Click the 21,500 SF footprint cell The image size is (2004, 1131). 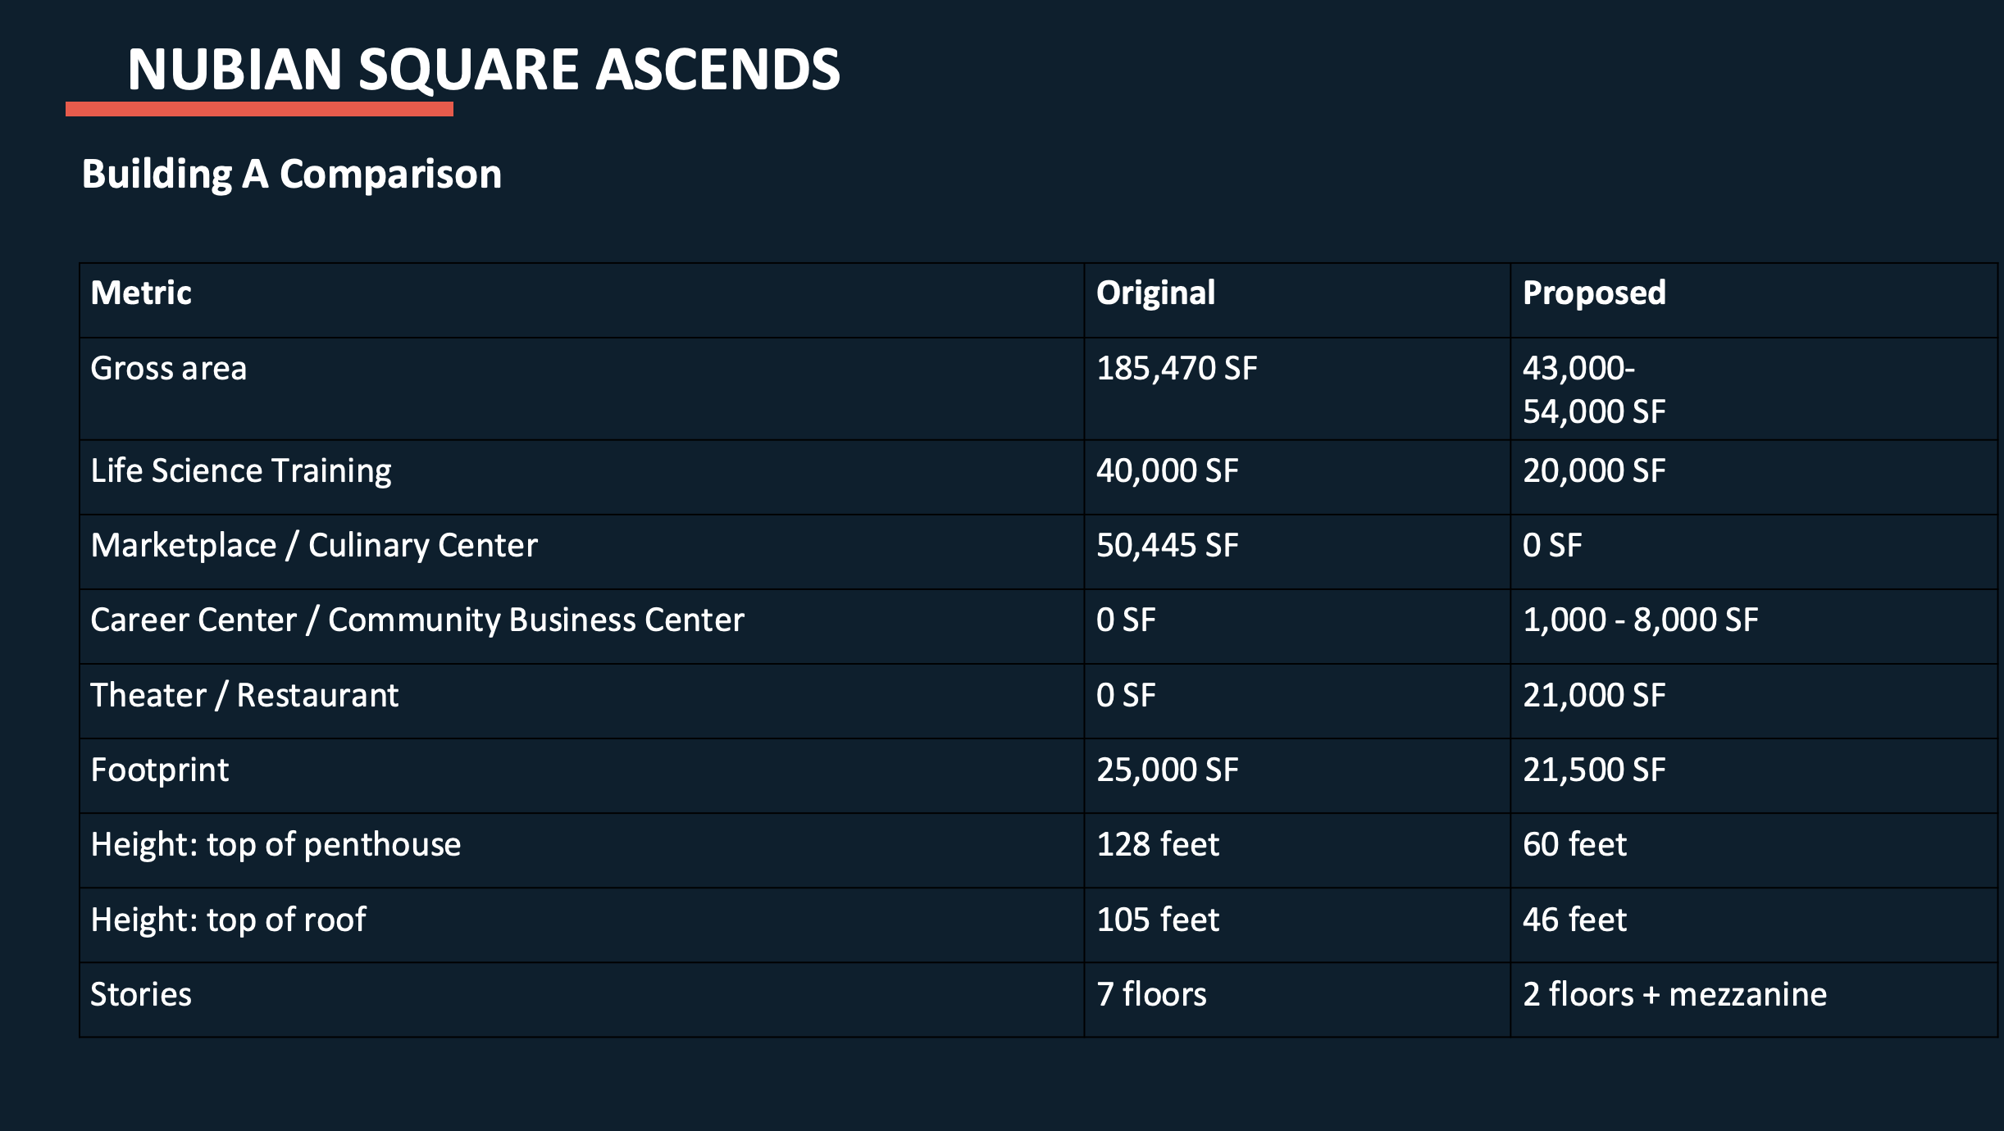(x=1594, y=770)
